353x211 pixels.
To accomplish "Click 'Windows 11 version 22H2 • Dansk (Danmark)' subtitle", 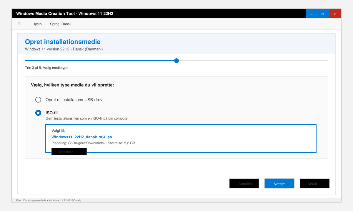I will 64,49.
